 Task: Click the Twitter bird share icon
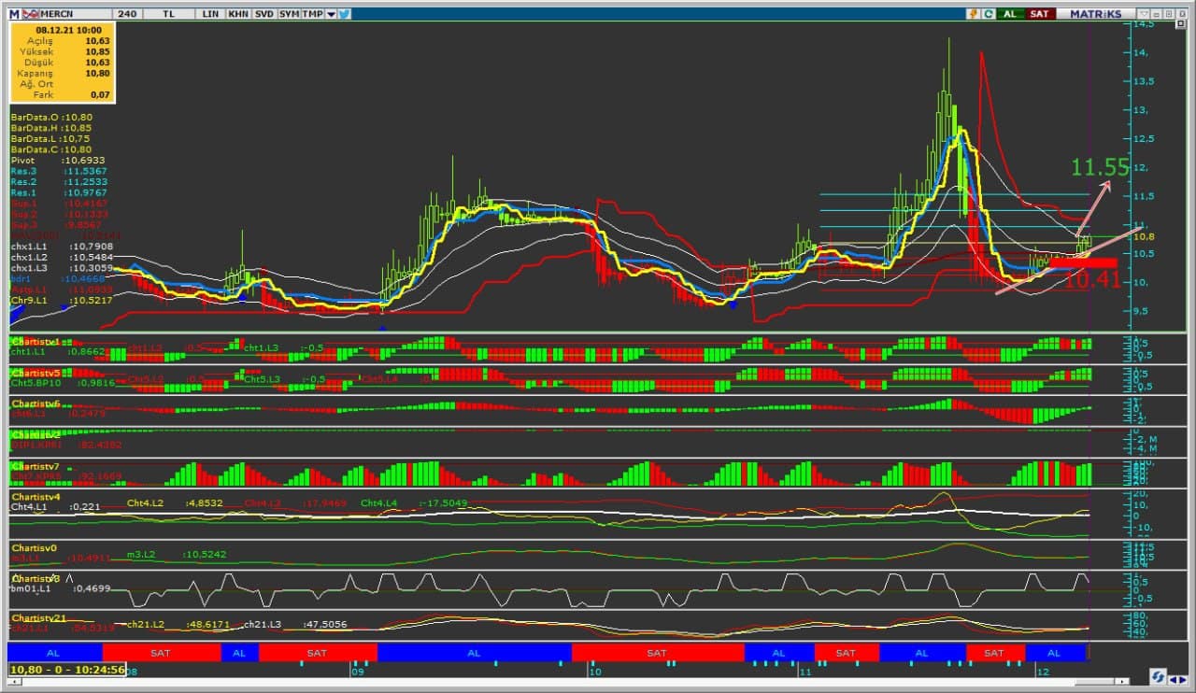click(x=345, y=14)
